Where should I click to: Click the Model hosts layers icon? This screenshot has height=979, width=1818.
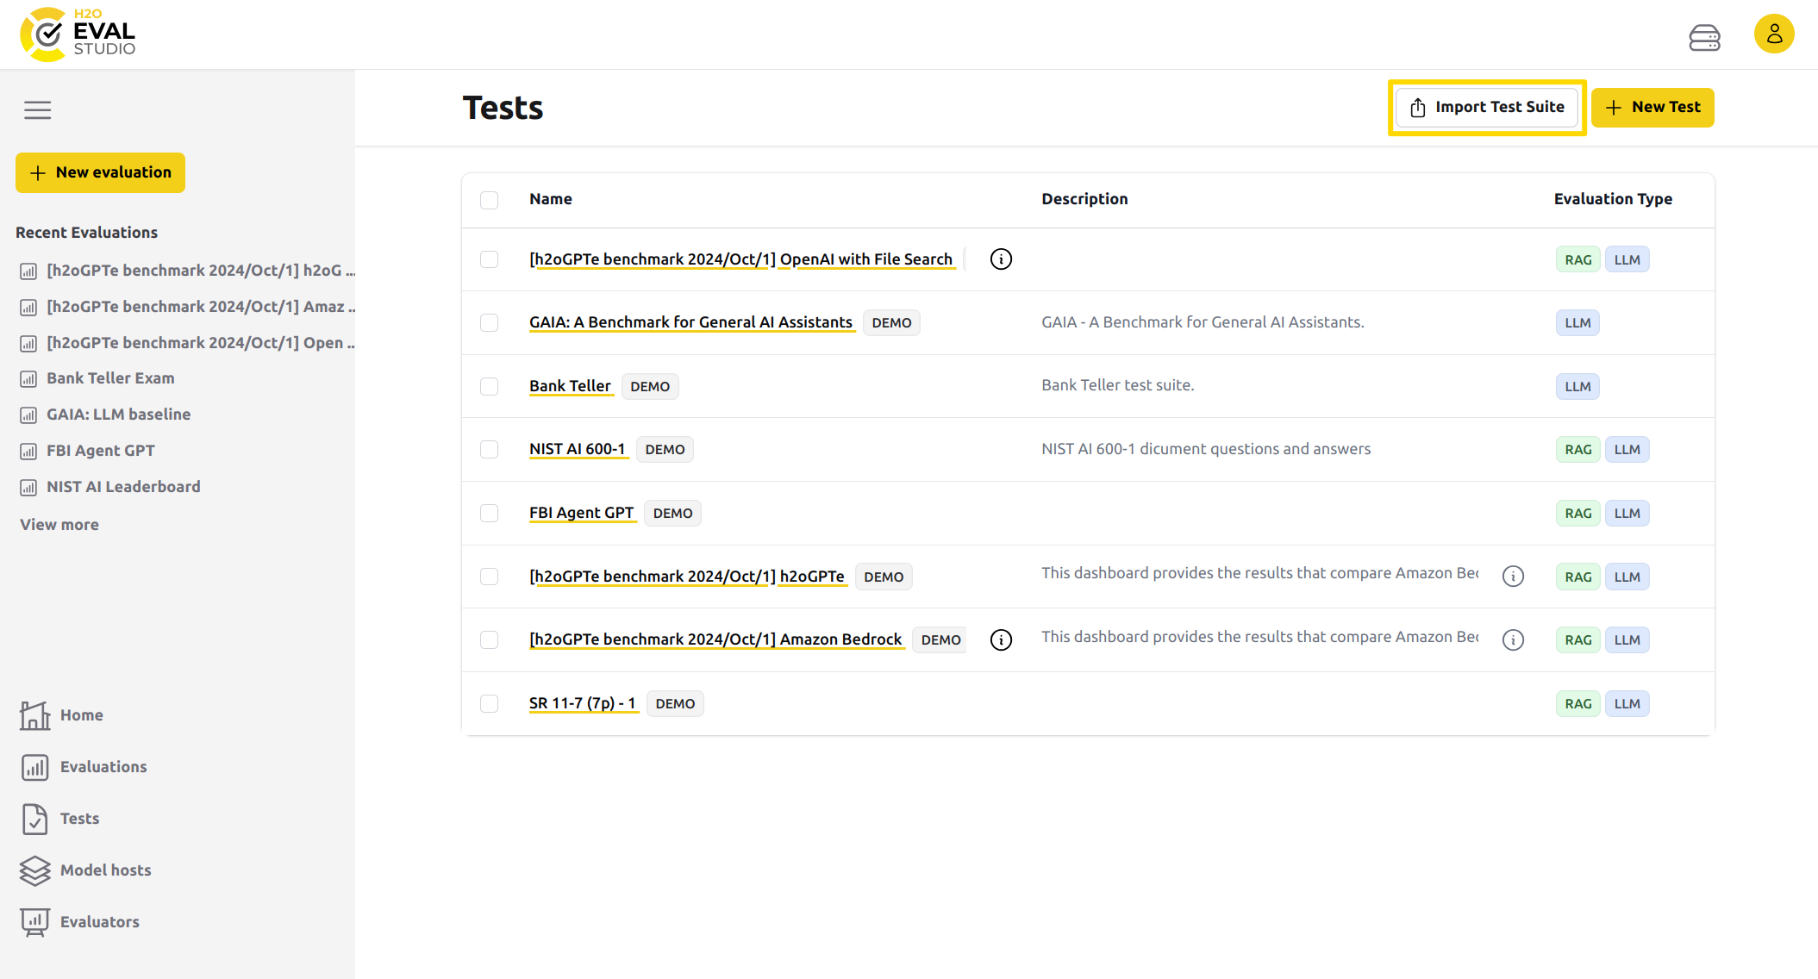pos(34,870)
